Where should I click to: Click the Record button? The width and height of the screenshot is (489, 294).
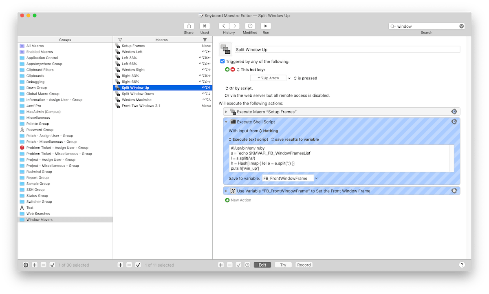(304, 265)
